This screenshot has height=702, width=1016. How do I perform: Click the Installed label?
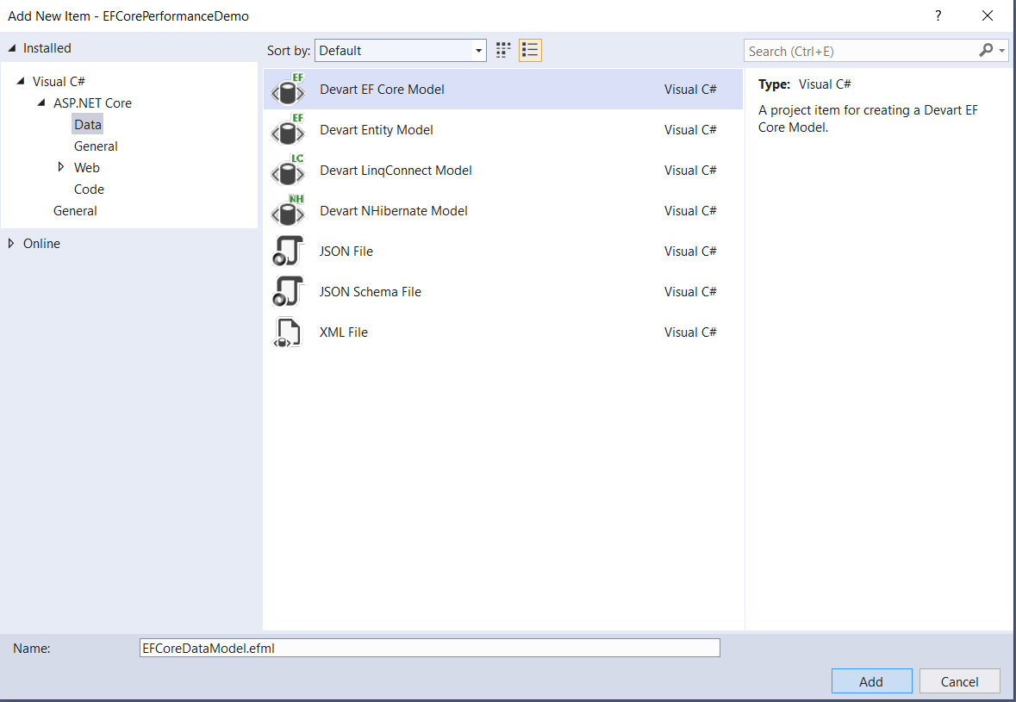(x=47, y=48)
